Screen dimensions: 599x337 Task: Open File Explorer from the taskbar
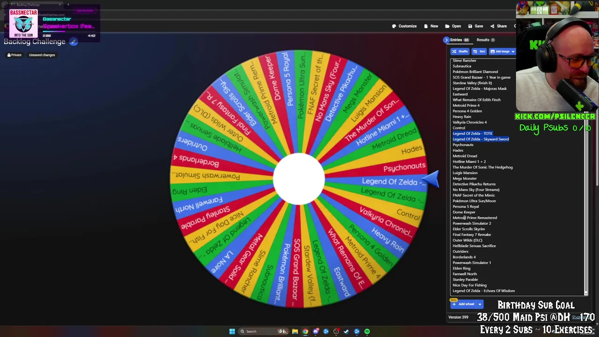pyautogui.click(x=295, y=331)
